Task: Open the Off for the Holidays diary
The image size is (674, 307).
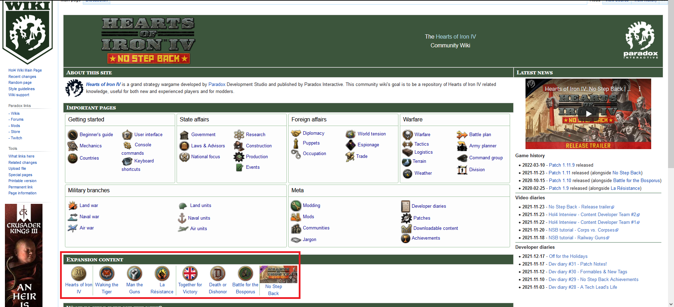Action: click(568, 256)
